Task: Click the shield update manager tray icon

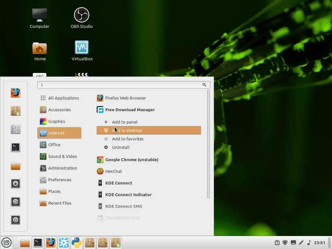Action: (285, 243)
